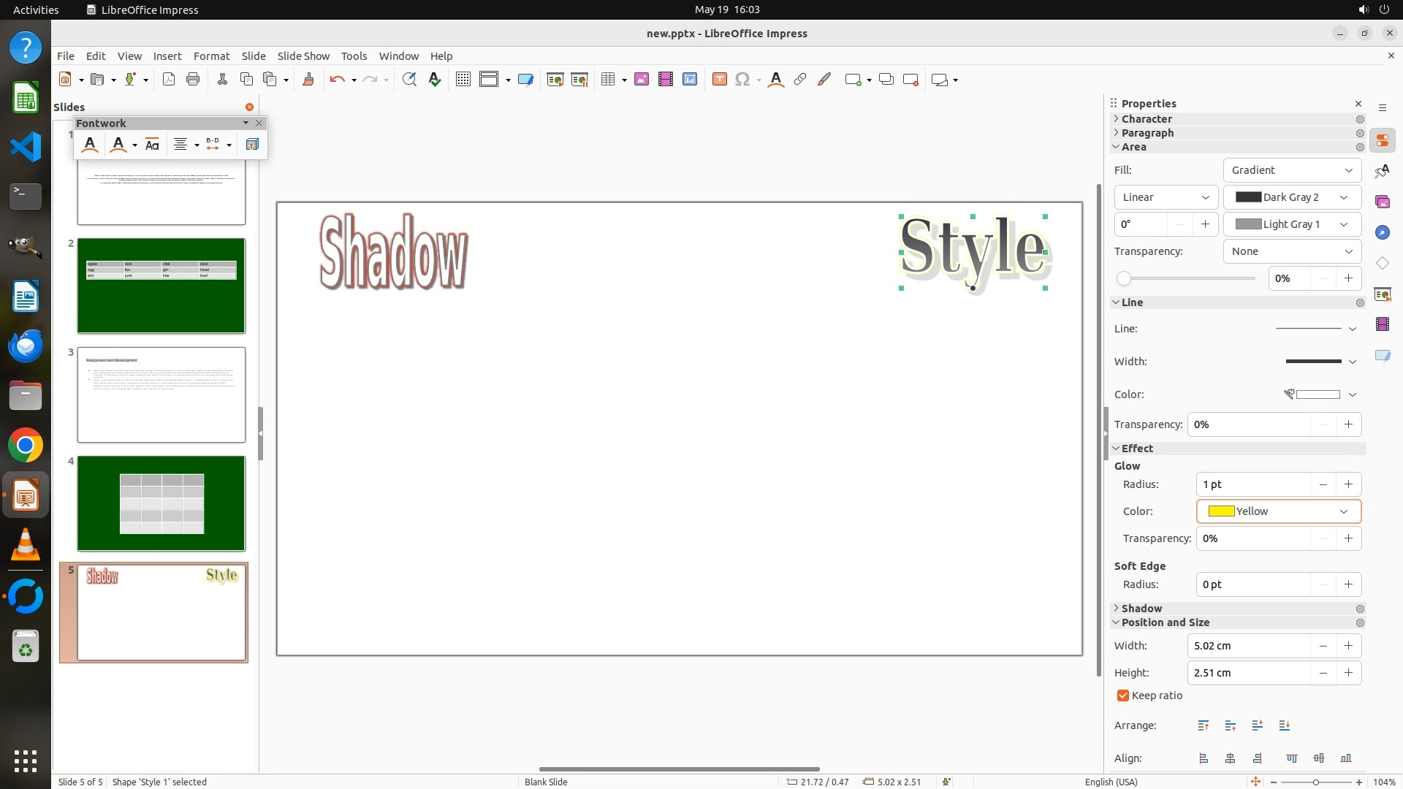Expand the Shadow section
1403x789 pixels.
point(1141,609)
